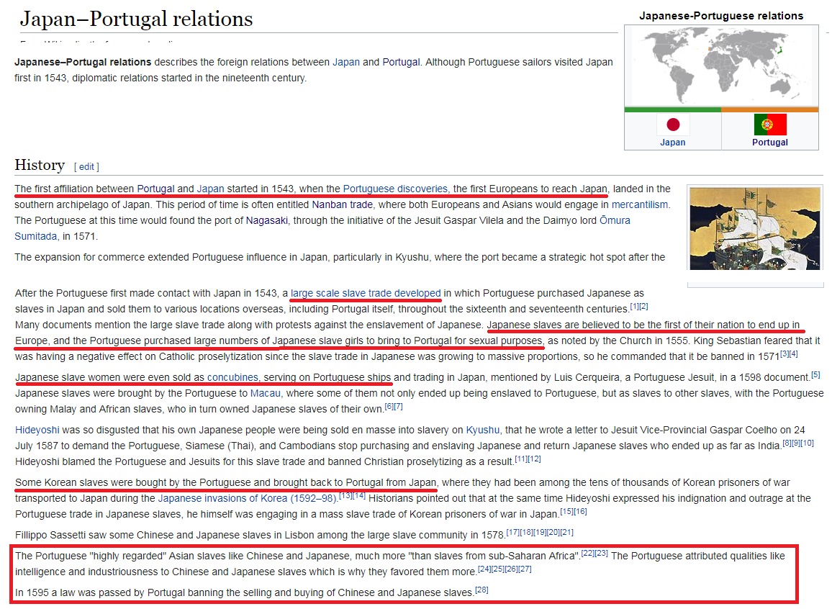Image resolution: width=832 pixels, height=609 pixels.
Task: Click footnote [6] after 'slaves of their own'
Action: click(x=389, y=406)
